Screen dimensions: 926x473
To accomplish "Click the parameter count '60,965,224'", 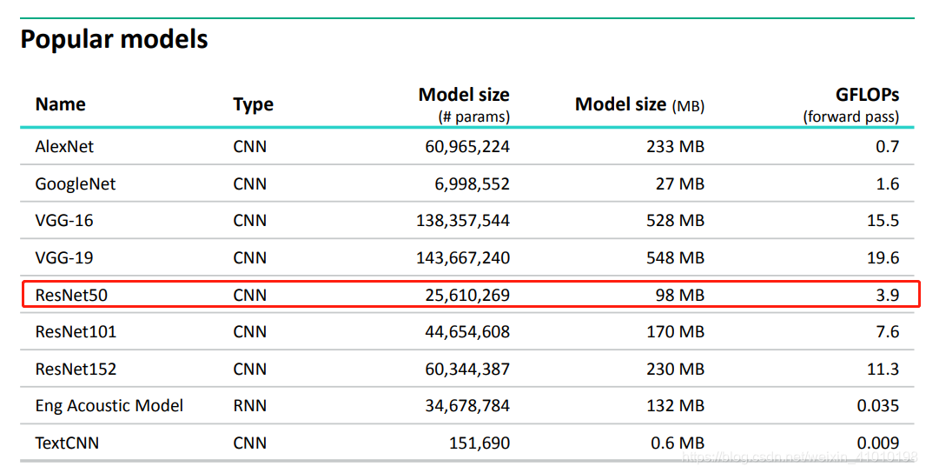I will 467,147.
